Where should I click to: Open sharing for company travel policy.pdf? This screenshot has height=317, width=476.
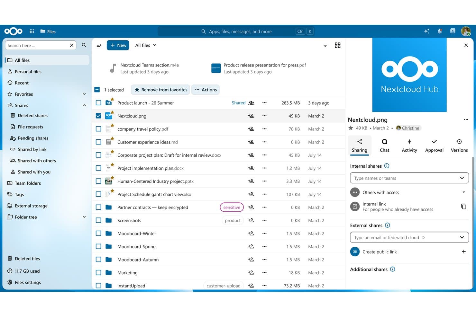point(251,129)
